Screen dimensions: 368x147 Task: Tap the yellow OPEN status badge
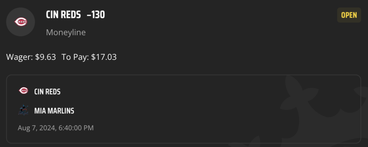(x=349, y=15)
